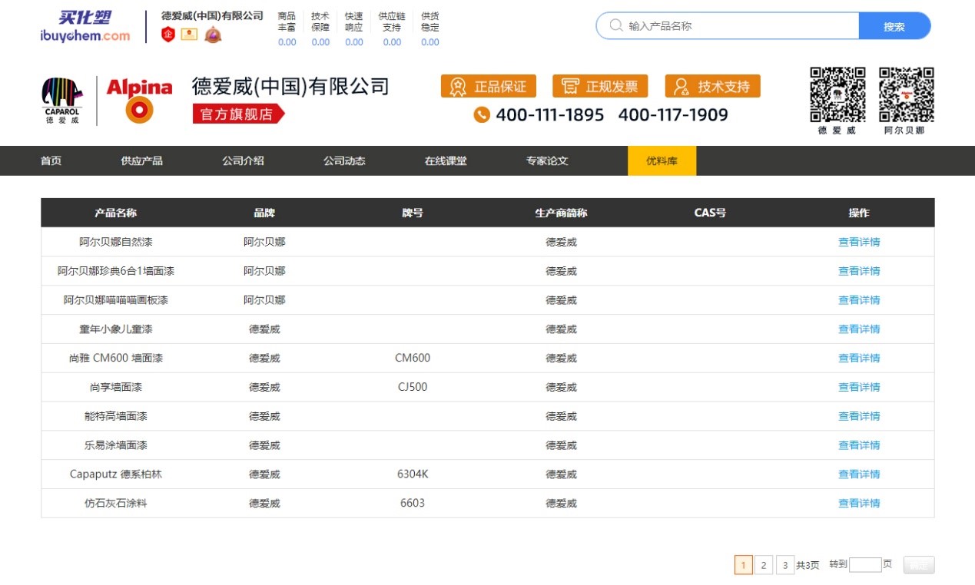Focus the product name search field

tap(727, 25)
